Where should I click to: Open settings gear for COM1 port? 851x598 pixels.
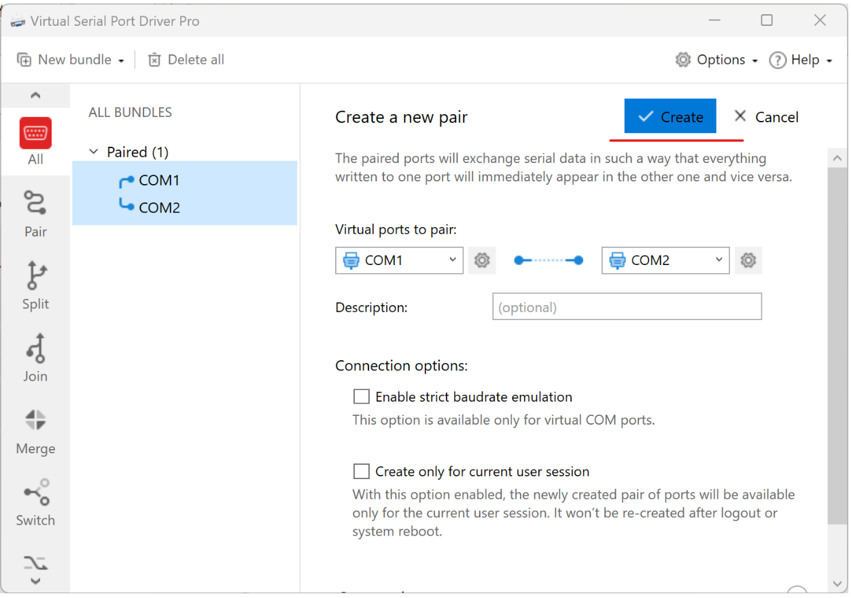click(x=482, y=260)
